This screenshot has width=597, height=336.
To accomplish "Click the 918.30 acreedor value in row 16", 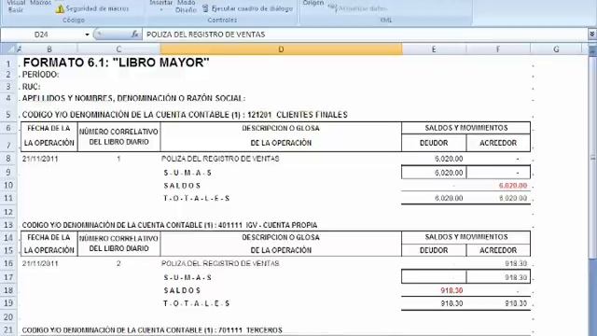I will (x=516, y=263).
